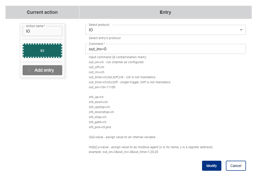The width and height of the screenshot is (258, 176).
Task: Click the sht_up=ch hint line
Action: click(x=96, y=97)
